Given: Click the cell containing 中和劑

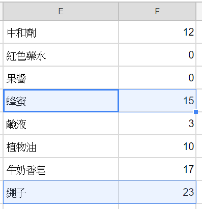Looking at the screenshot, I should 61,32.
